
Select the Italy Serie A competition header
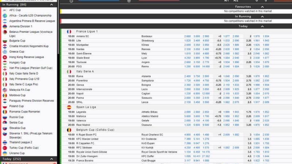pyautogui.click(x=85, y=71)
